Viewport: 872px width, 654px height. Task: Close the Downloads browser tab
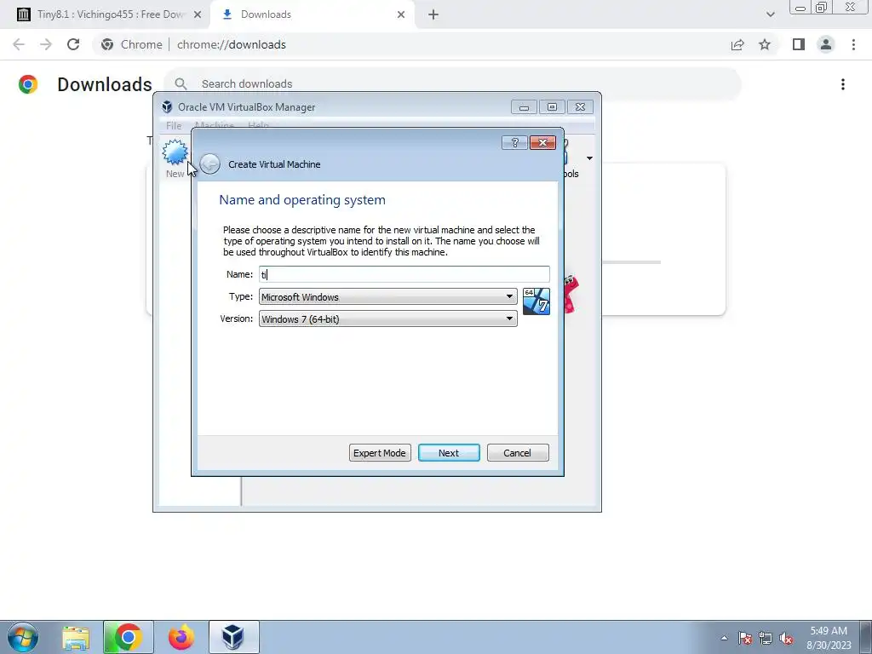tap(401, 14)
